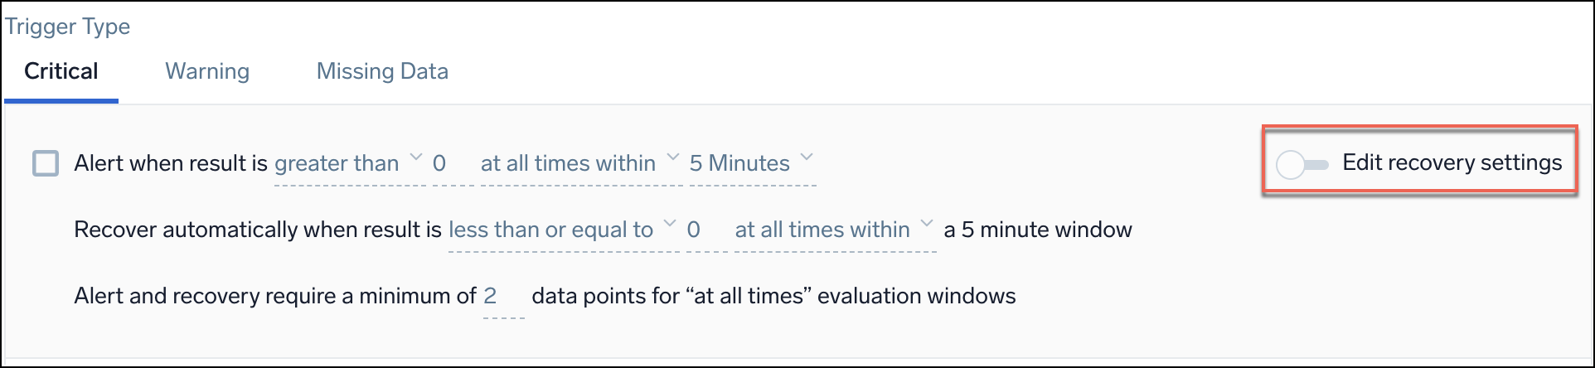Open the "5 Minutes" time range dropdown
This screenshot has width=1595, height=368.
(740, 164)
